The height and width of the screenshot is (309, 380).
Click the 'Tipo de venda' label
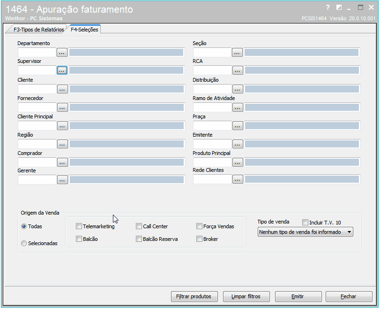pyautogui.click(x=273, y=222)
